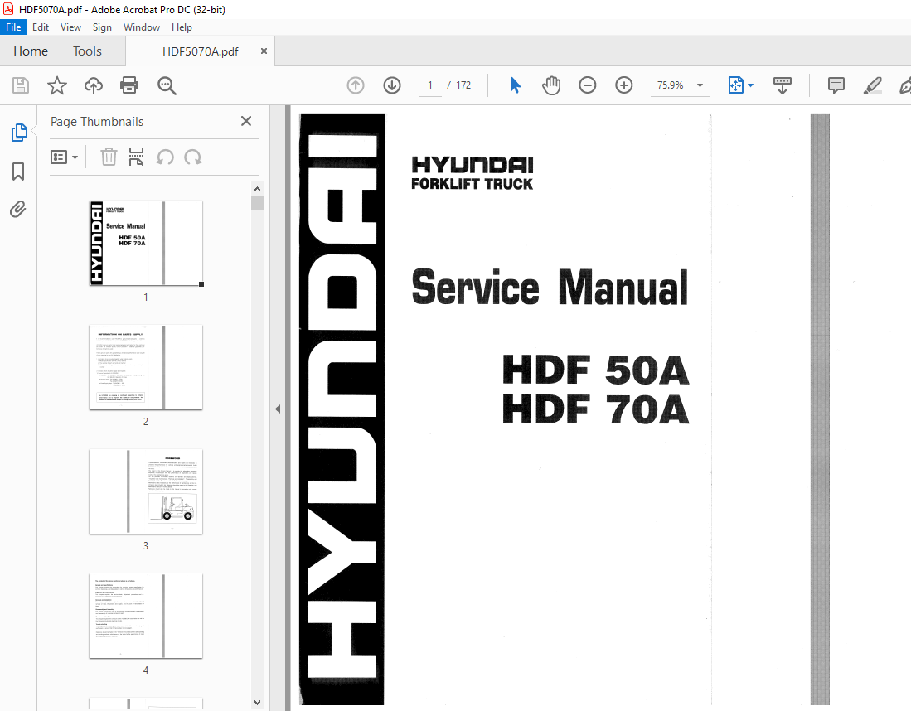Open the View menu
This screenshot has height=711, width=911.
pos(71,27)
